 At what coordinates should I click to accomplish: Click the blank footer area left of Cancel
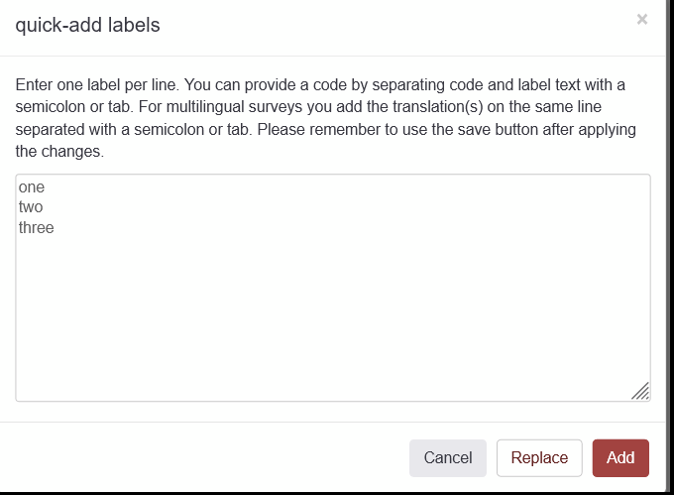(x=198, y=457)
